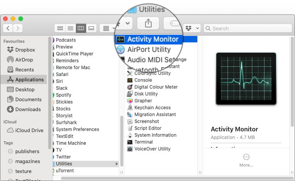Select Script Editor
This screenshot has width=295, height=181.
(147, 128)
